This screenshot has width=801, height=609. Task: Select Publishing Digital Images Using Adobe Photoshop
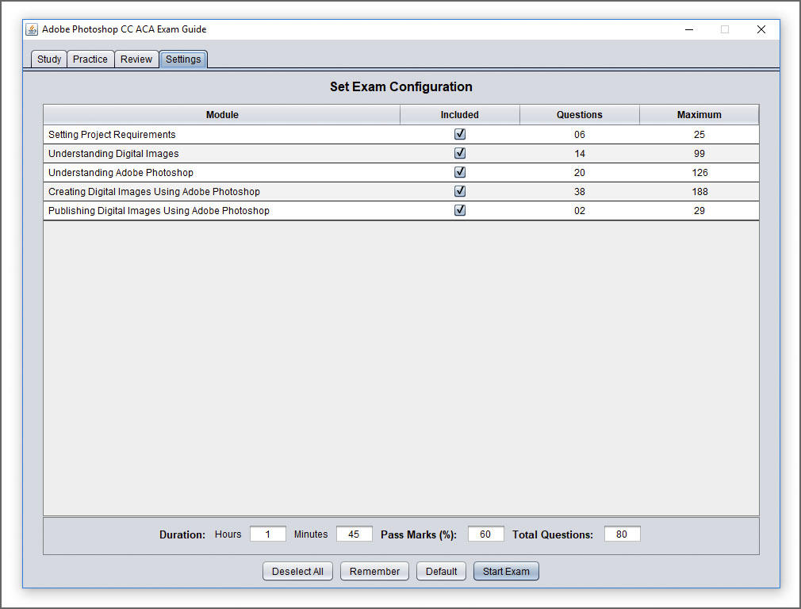159,210
